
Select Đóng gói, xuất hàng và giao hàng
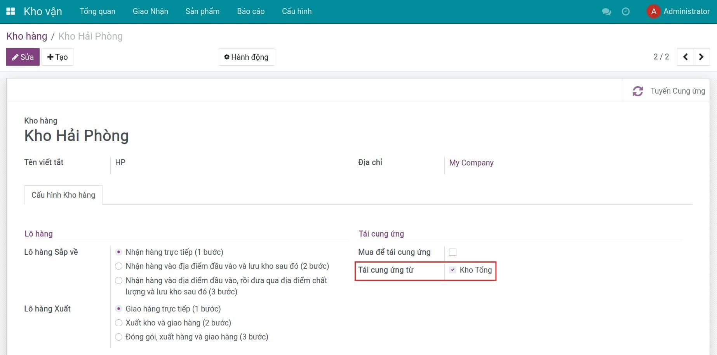[x=119, y=337]
